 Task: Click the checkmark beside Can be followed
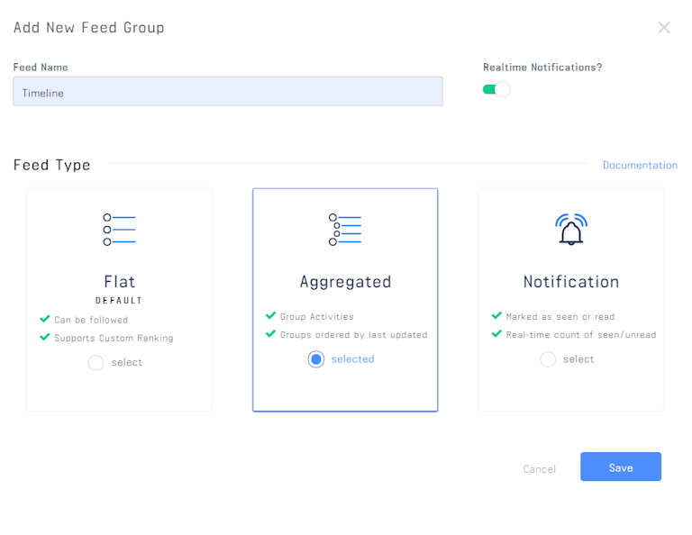click(45, 319)
